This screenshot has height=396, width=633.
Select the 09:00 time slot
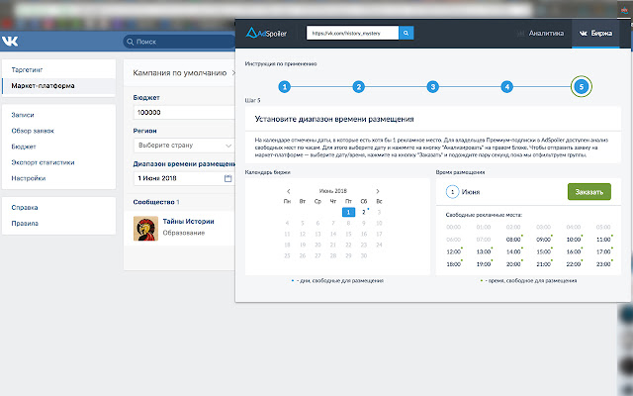pyautogui.click(x=543, y=239)
